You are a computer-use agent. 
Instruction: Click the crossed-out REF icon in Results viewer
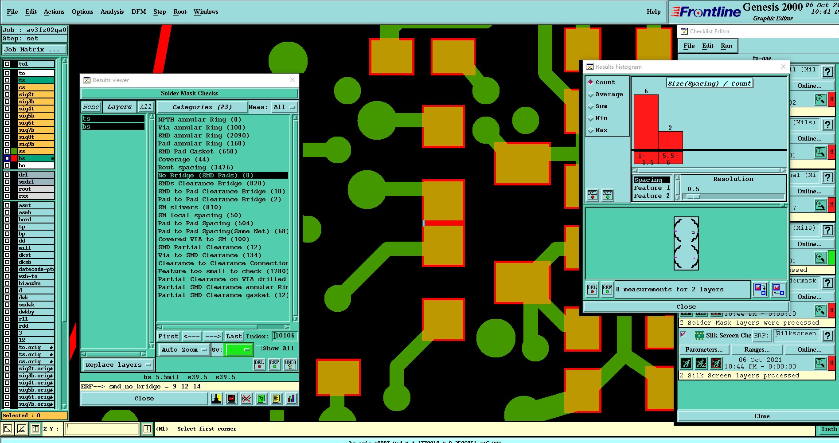point(246,399)
